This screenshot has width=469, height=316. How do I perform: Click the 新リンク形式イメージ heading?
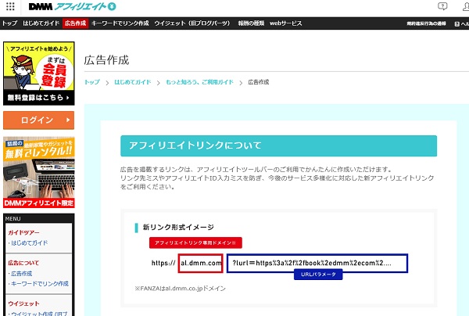pyautogui.click(x=178, y=228)
